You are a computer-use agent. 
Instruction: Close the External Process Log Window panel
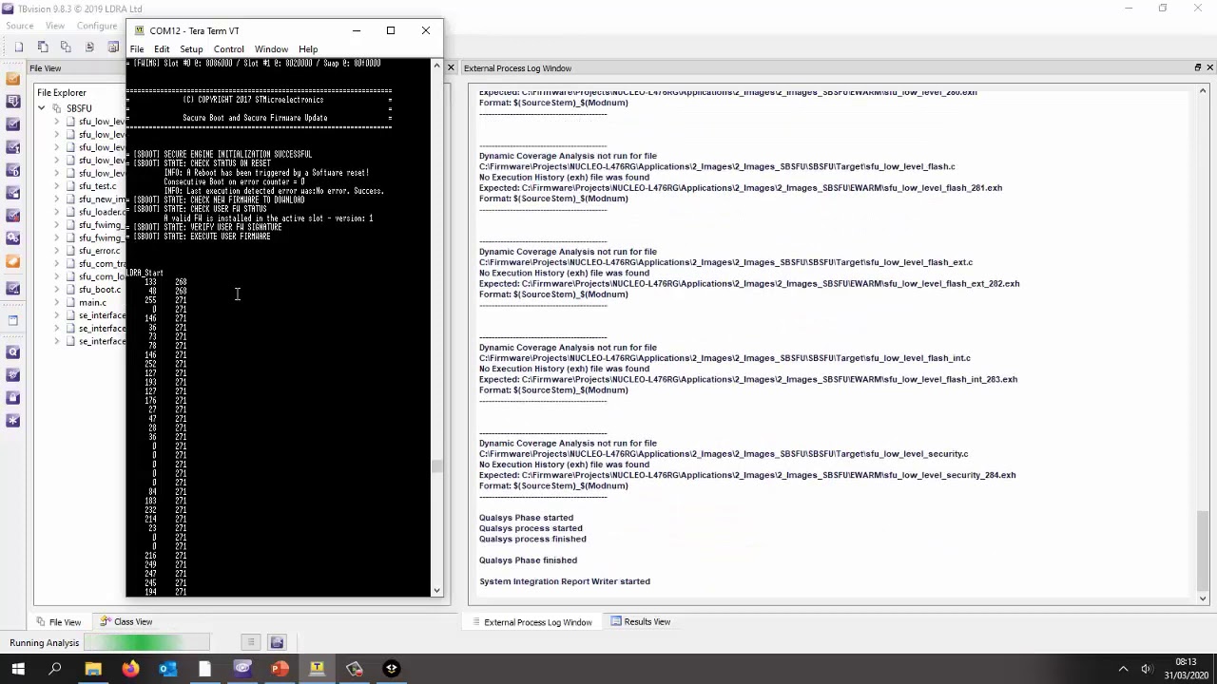(1209, 68)
